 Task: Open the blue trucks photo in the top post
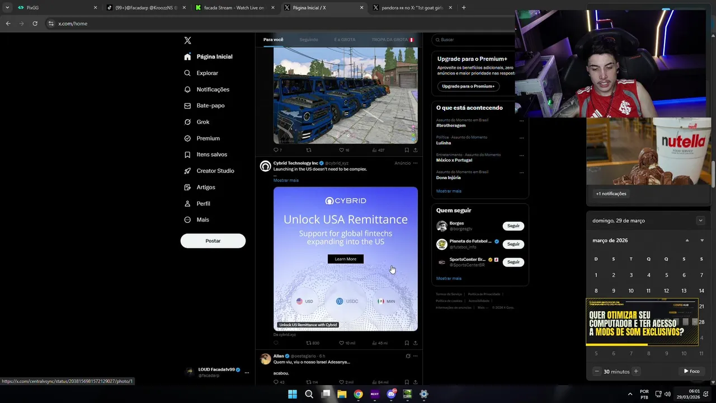(x=345, y=95)
